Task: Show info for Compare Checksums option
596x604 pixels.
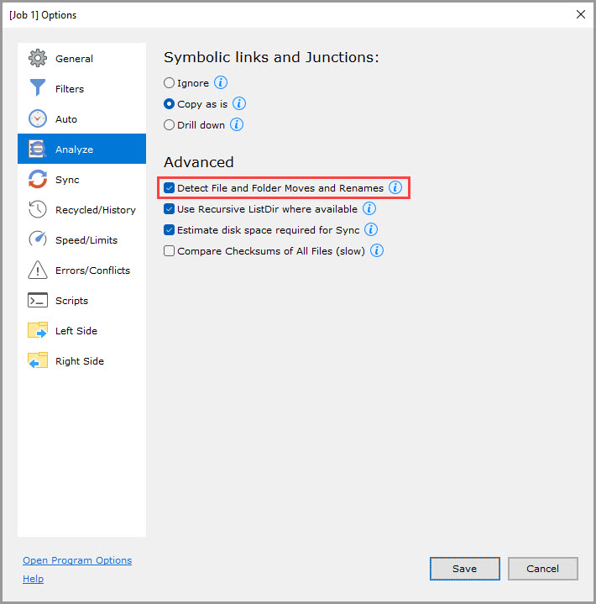Action: [x=377, y=251]
